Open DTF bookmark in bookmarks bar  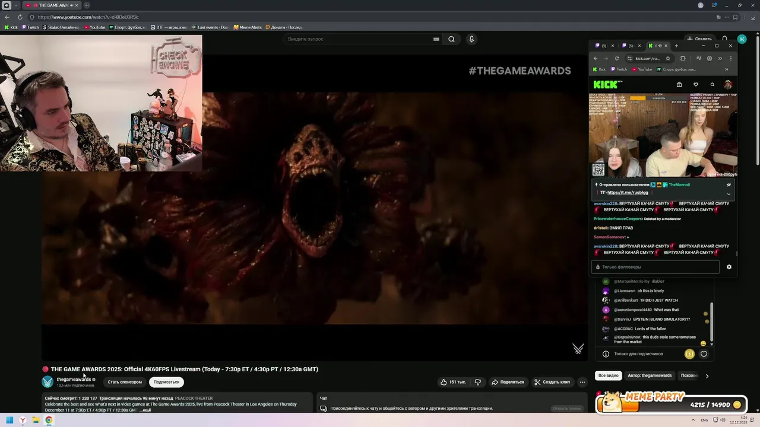[169, 27]
